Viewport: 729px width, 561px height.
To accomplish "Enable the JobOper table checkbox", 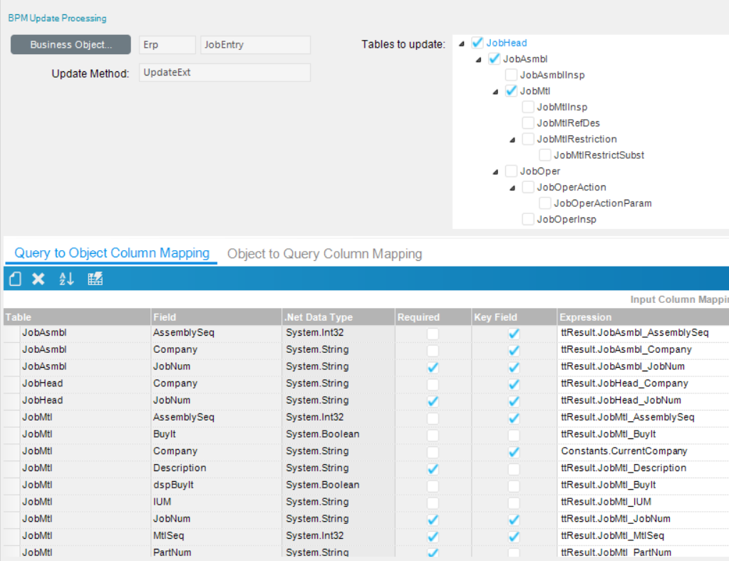I will (511, 171).
